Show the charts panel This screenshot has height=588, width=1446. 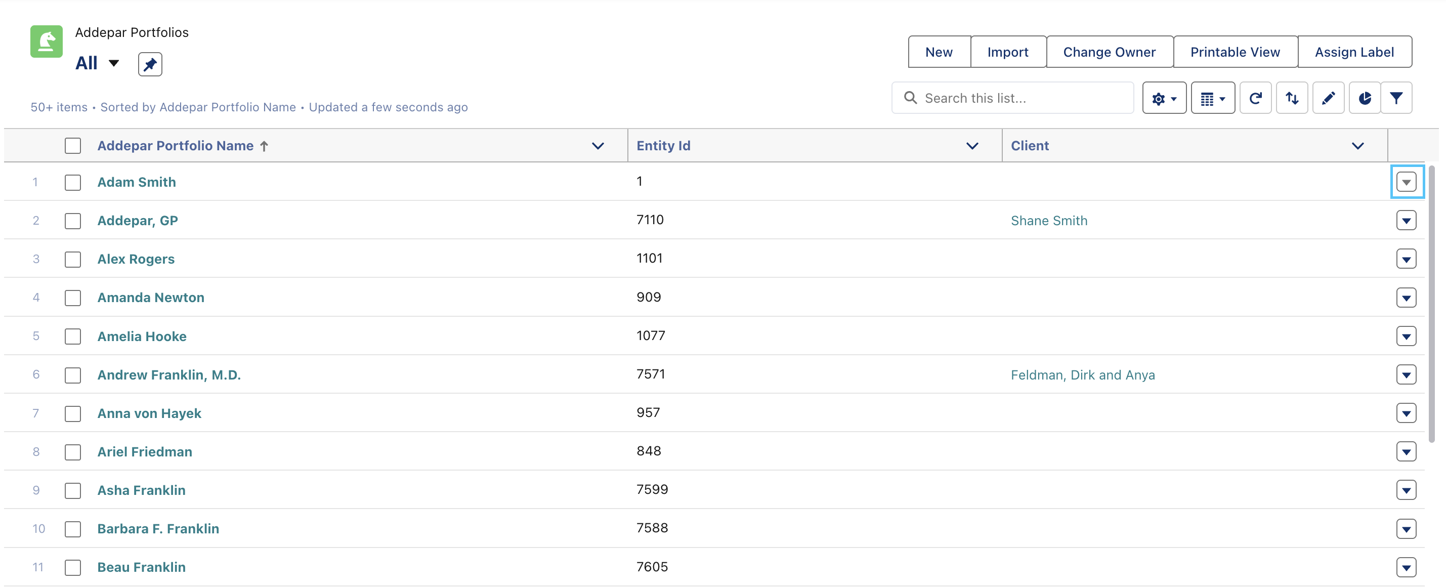tap(1365, 98)
